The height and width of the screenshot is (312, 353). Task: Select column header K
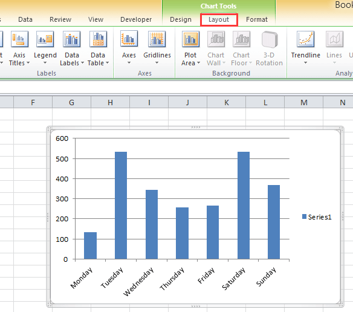tap(227, 103)
